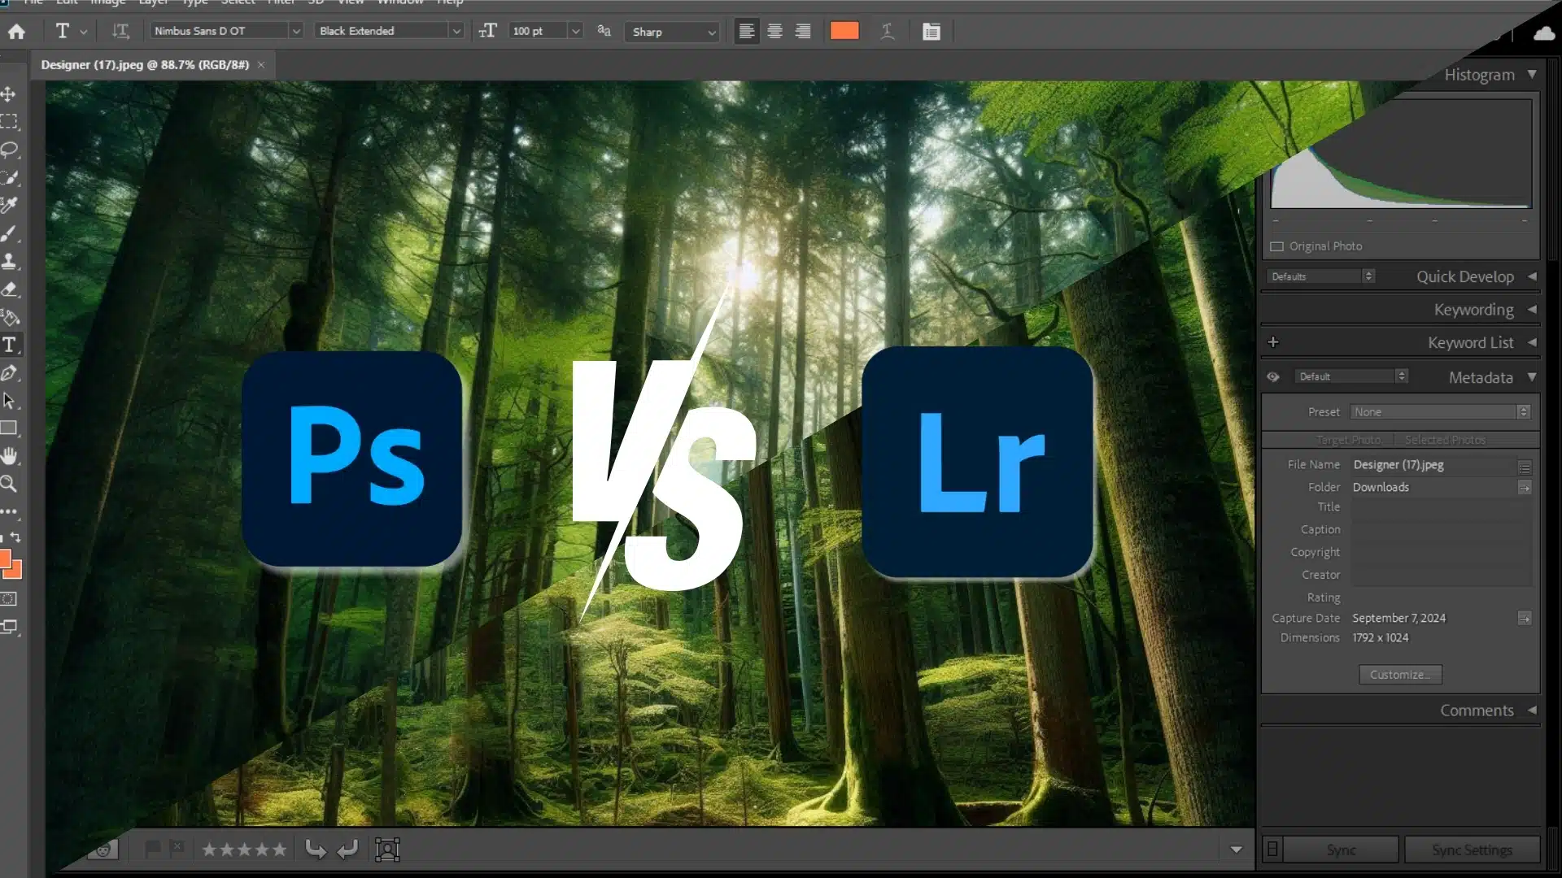
Task: Click the File Name field action icon
Action: coord(1525,467)
